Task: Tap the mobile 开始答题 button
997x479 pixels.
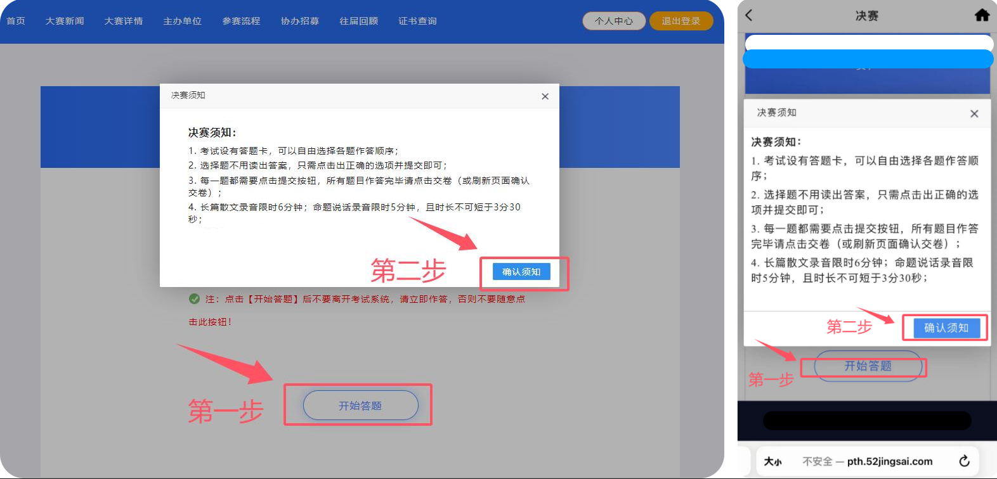Action: pyautogui.click(x=868, y=366)
